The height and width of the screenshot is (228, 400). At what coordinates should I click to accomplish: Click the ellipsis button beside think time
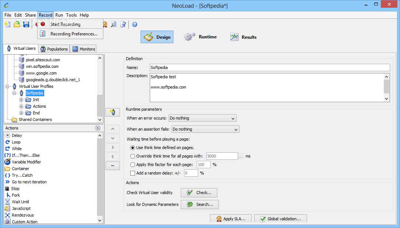(241, 156)
